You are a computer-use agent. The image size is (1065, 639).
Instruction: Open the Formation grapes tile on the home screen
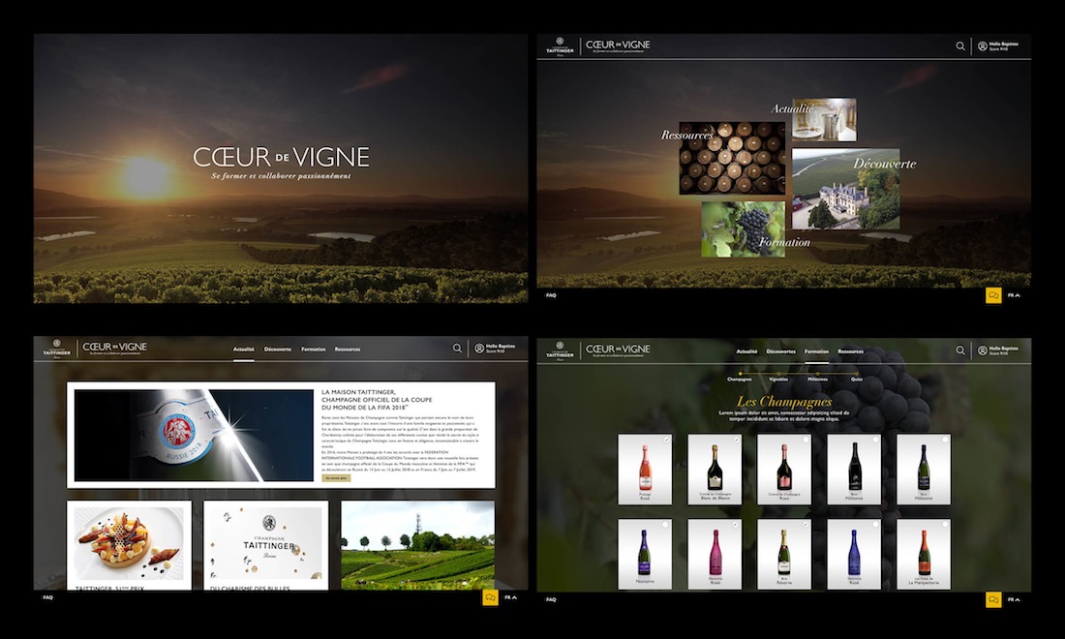pyautogui.click(x=743, y=228)
